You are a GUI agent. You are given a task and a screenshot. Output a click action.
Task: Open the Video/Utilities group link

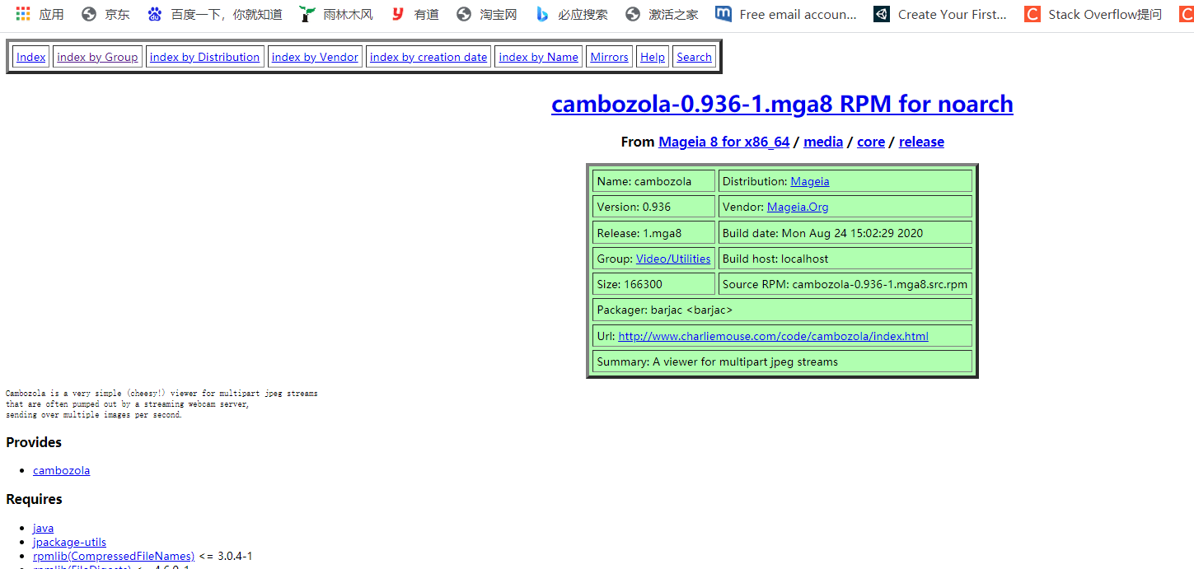pyautogui.click(x=673, y=259)
